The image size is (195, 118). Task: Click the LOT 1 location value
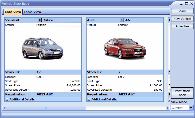coord(40,77)
